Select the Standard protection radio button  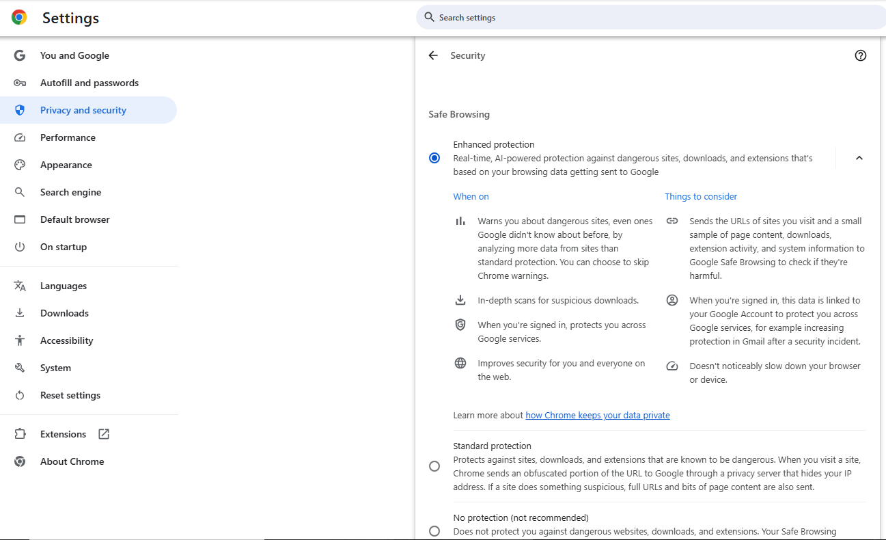[434, 466]
